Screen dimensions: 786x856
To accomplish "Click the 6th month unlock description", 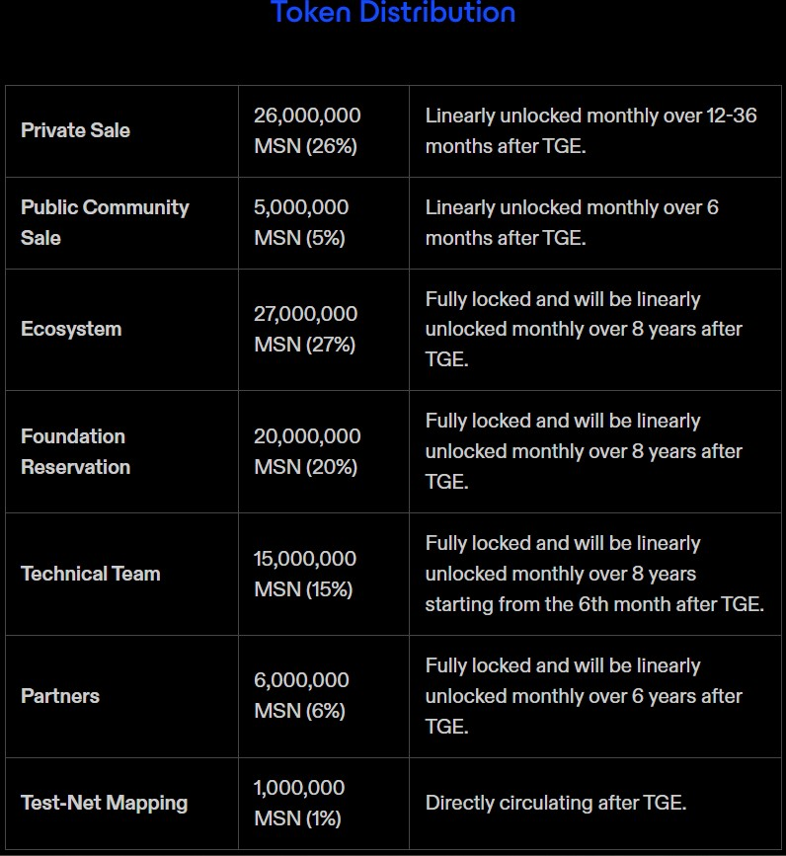I will [594, 574].
